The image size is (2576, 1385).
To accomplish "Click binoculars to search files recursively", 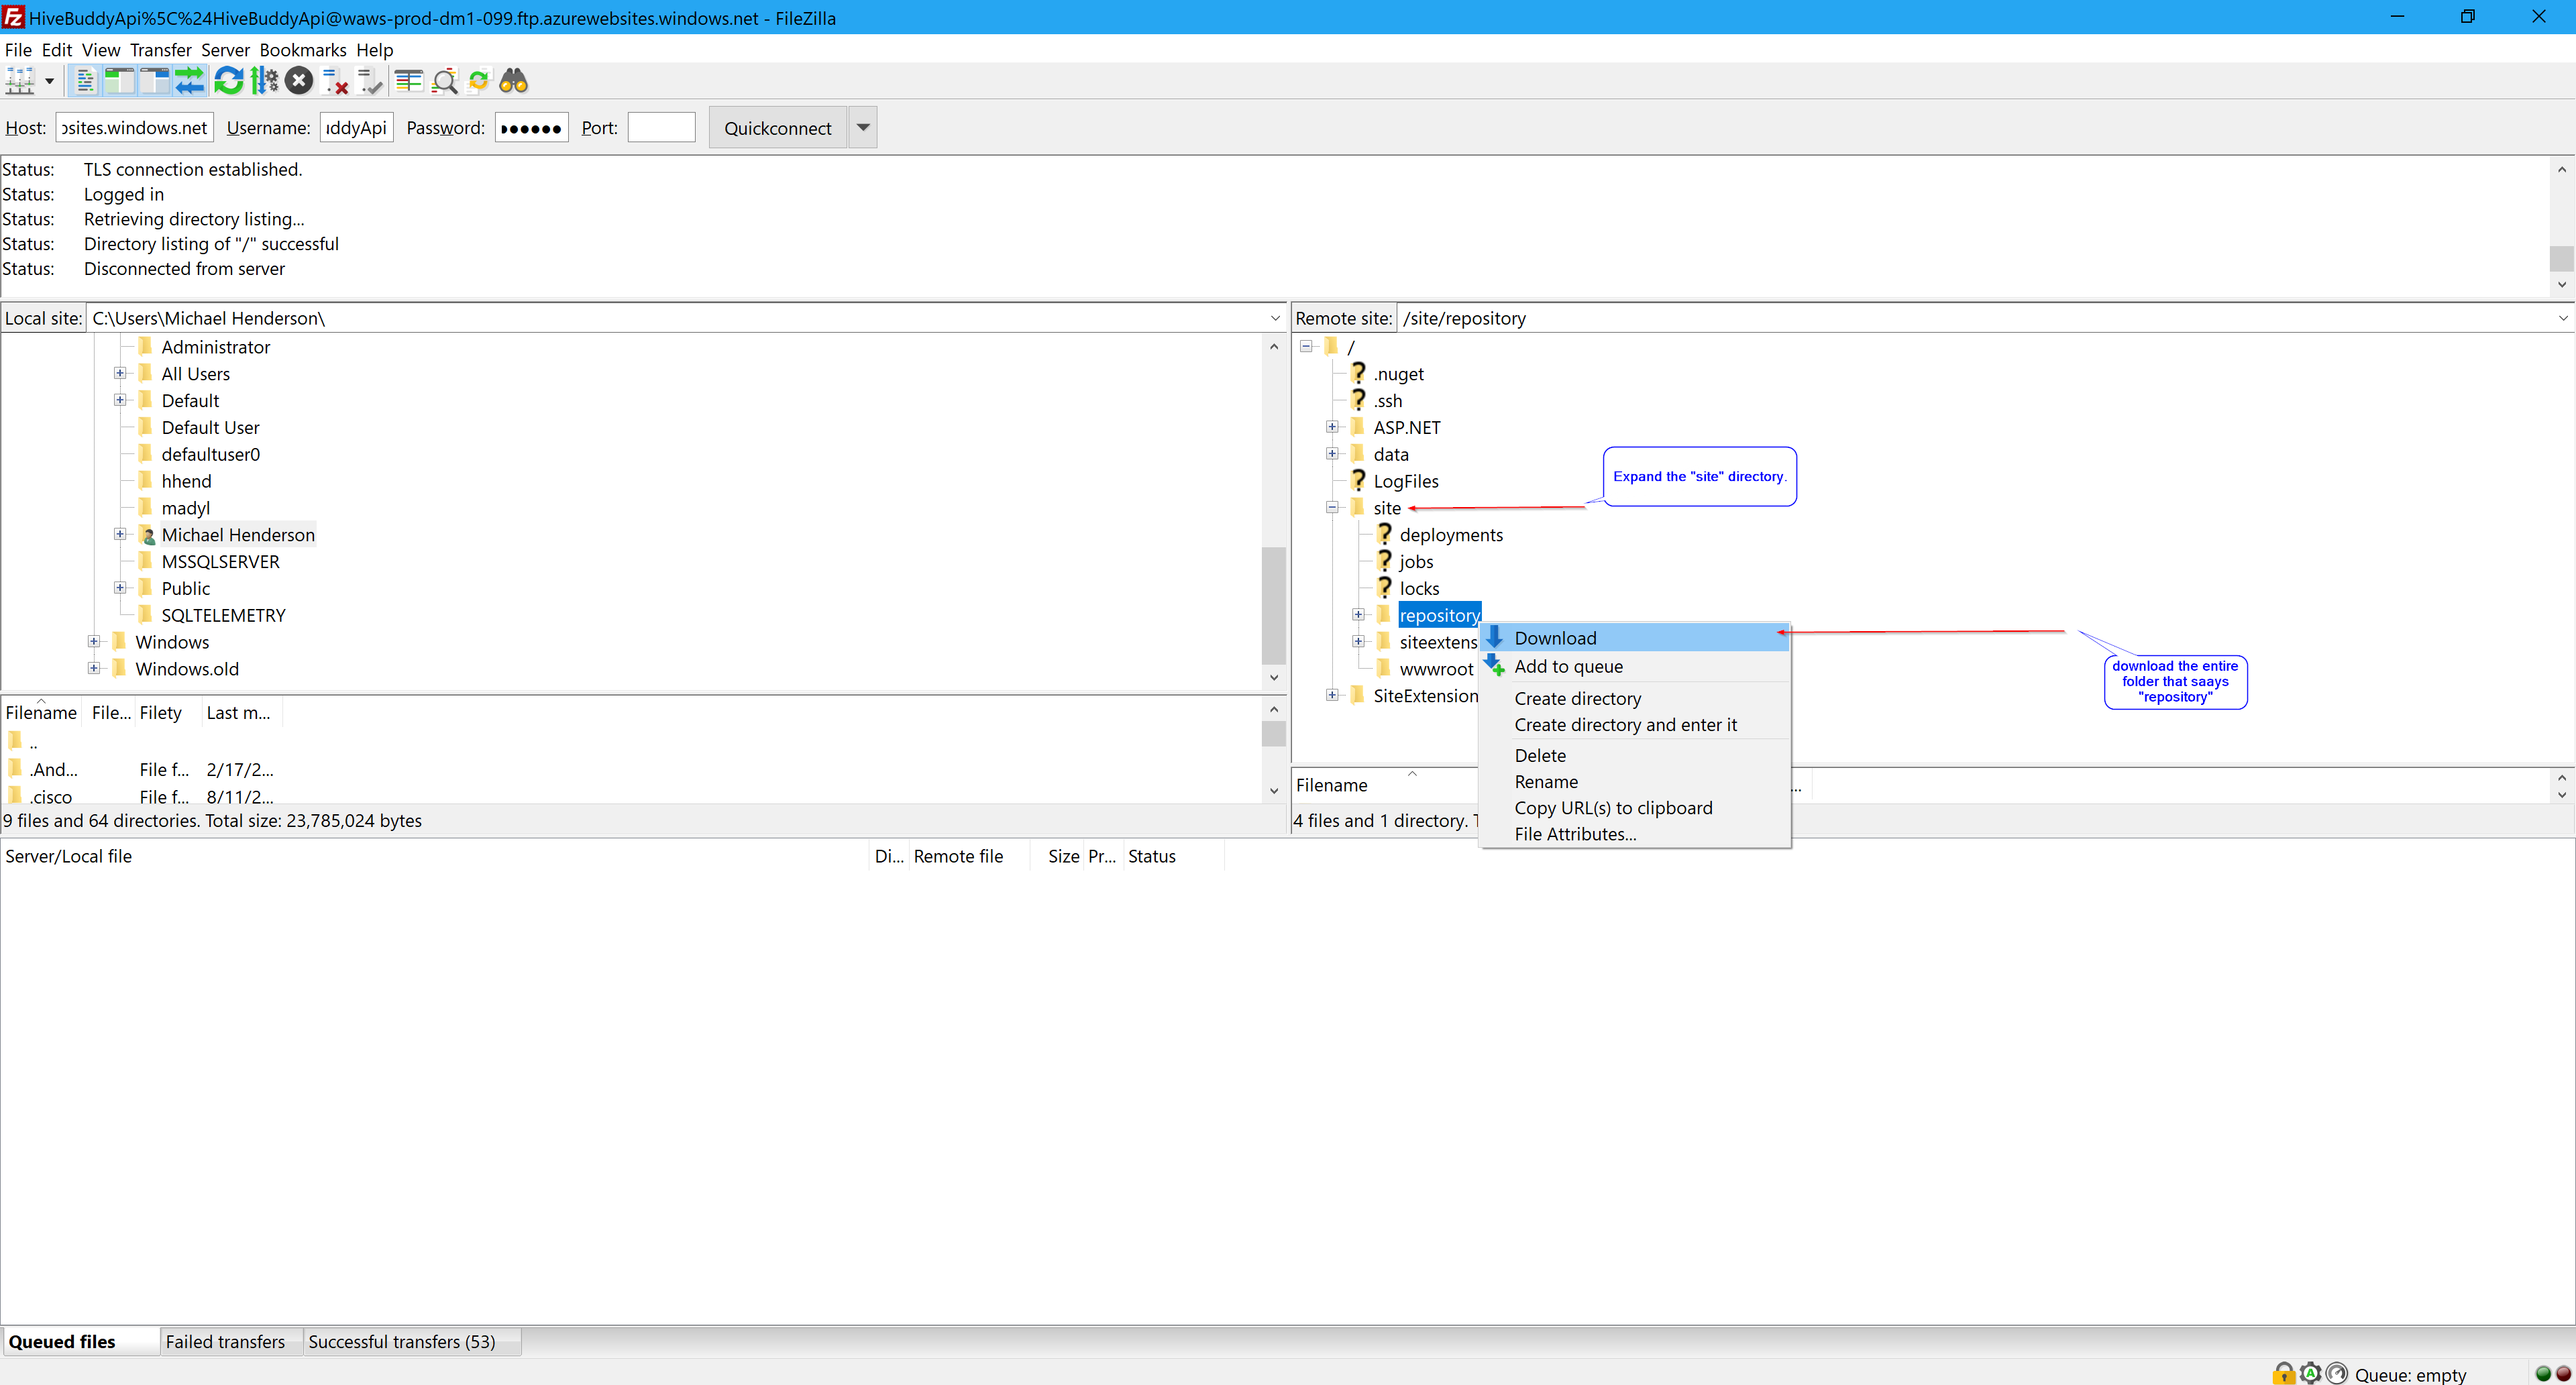I will point(514,81).
